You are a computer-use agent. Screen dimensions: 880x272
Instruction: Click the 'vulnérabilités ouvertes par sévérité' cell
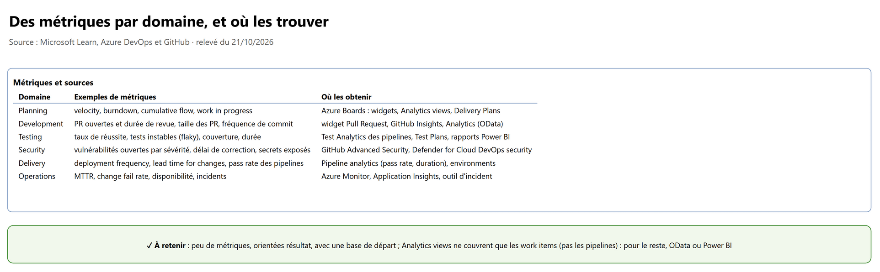pyautogui.click(x=192, y=150)
